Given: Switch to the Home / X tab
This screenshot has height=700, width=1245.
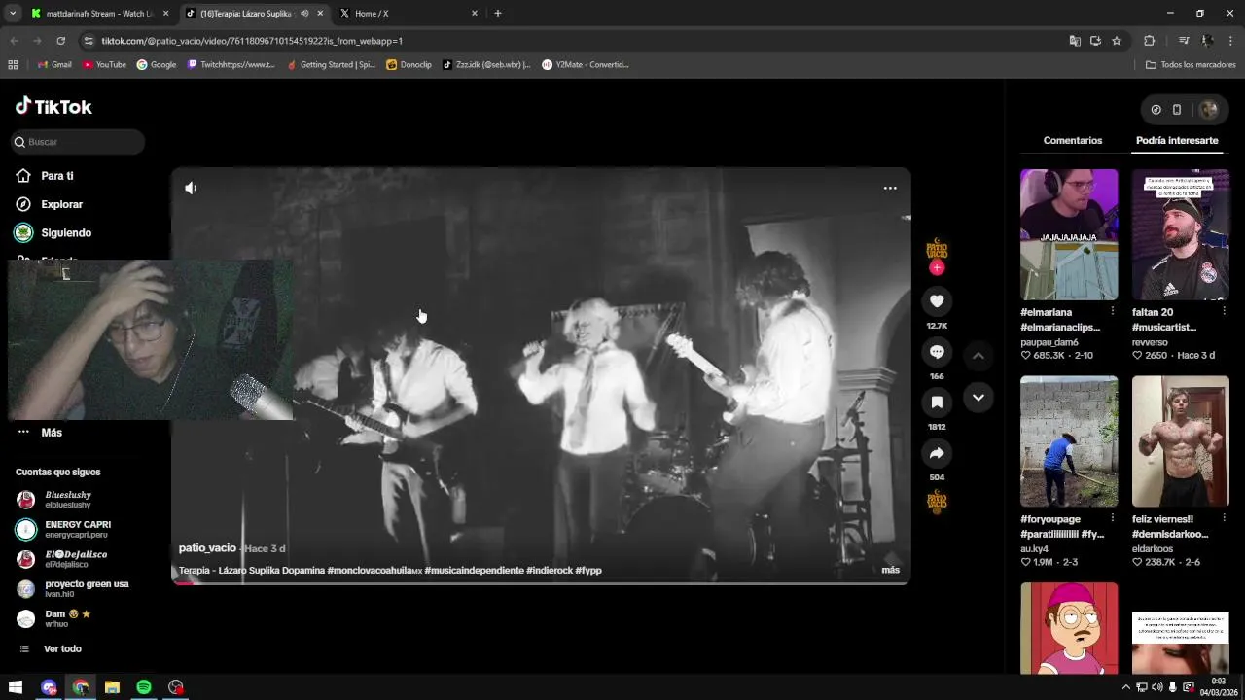Looking at the screenshot, I should tap(409, 14).
